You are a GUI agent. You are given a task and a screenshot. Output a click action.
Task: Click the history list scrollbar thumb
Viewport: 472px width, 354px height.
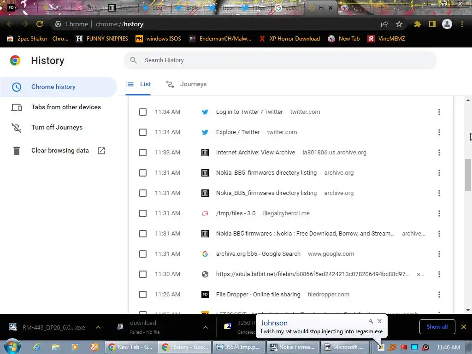(468, 175)
